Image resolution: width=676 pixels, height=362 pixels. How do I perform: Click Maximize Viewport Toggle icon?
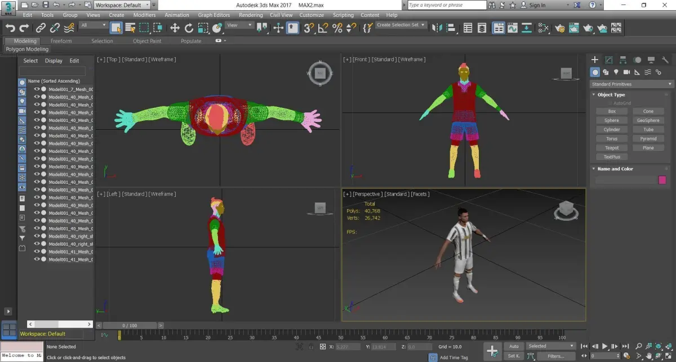coord(669,356)
